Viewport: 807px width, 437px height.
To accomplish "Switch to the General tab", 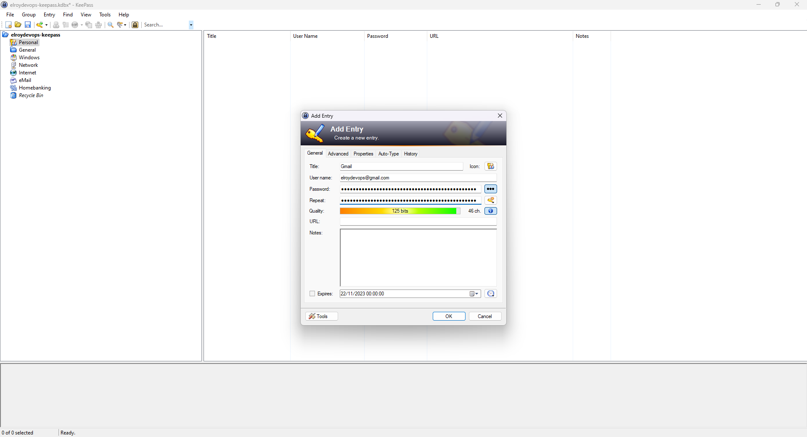I will tap(315, 153).
